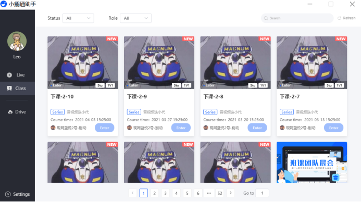Open Settings at the sidebar bottom
The height and width of the screenshot is (202, 361).
click(x=17, y=194)
